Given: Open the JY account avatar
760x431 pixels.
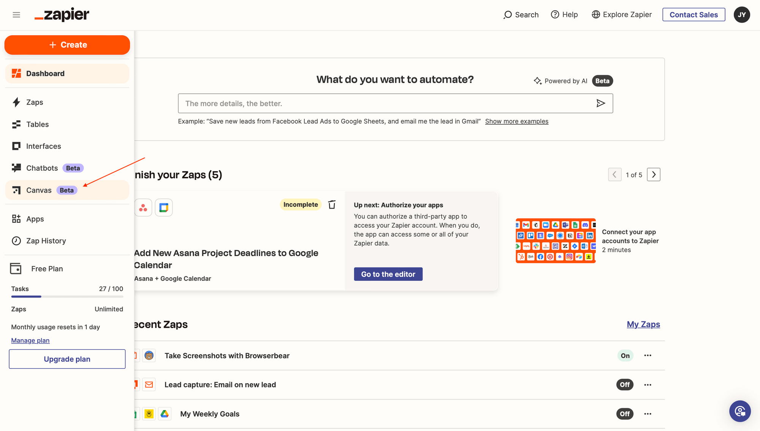Looking at the screenshot, I should 742,15.
